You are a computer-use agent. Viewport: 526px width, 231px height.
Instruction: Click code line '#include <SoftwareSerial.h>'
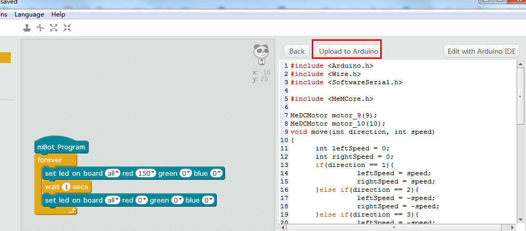point(346,82)
